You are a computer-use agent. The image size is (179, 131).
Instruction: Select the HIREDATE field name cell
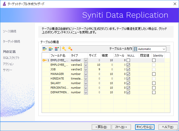coord(60,78)
